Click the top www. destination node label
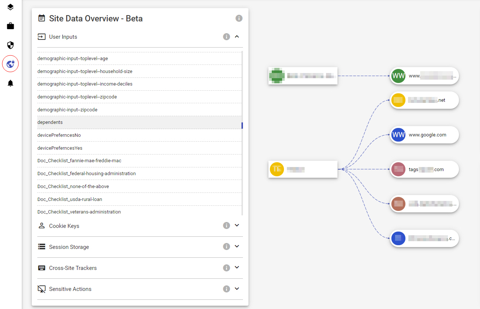Viewport: 480px width, 309px height. (432, 76)
